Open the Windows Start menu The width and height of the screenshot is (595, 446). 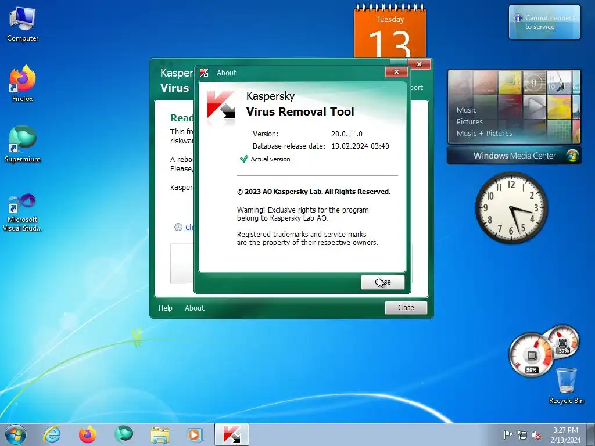pyautogui.click(x=16, y=434)
